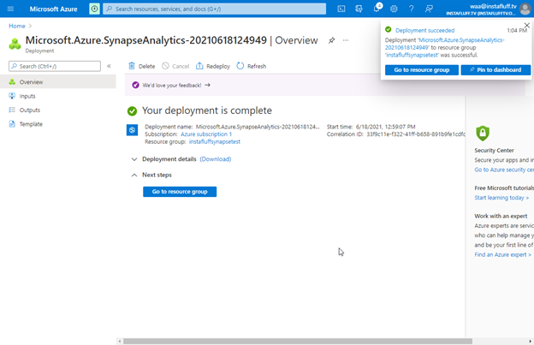Viewport: 534px width, 345px height.
Task: Click the Cancel toolbar button
Action: (175, 66)
